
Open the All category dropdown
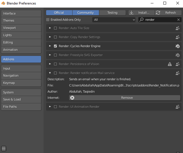tap(114, 20)
